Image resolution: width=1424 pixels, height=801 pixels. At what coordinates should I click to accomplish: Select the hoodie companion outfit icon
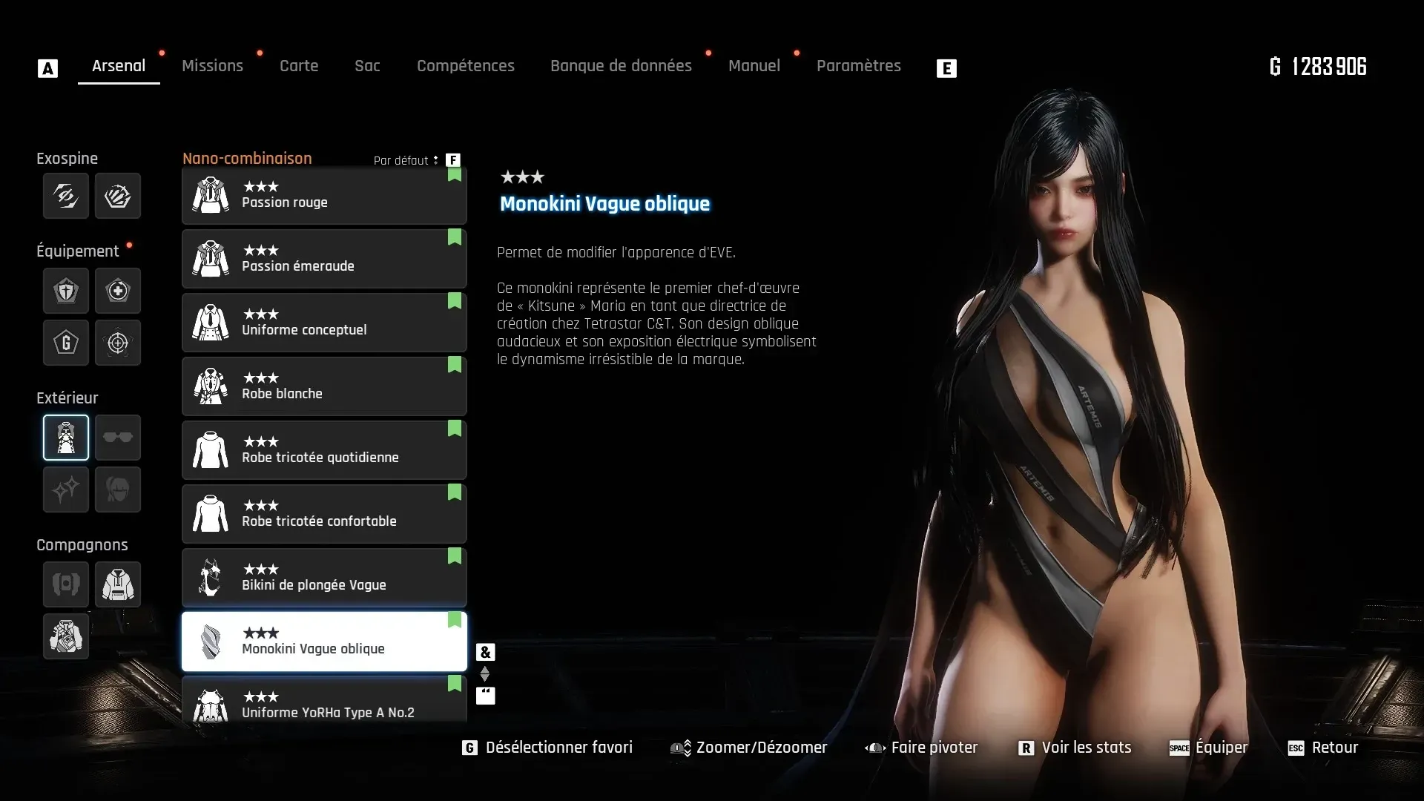pyautogui.click(x=118, y=584)
